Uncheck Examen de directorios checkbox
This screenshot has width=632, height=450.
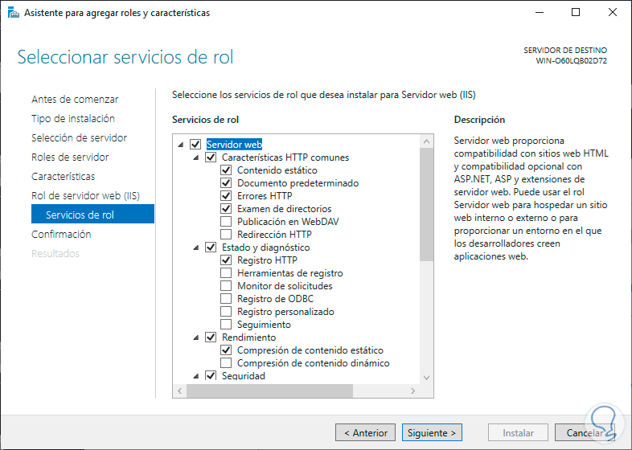[226, 209]
